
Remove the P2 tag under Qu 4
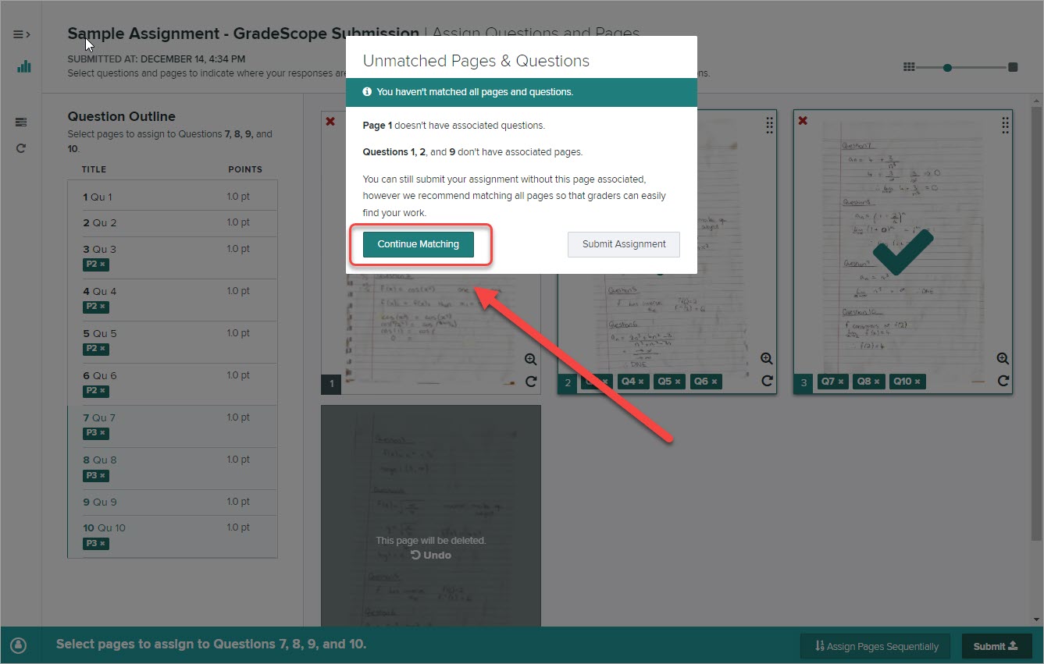(103, 307)
